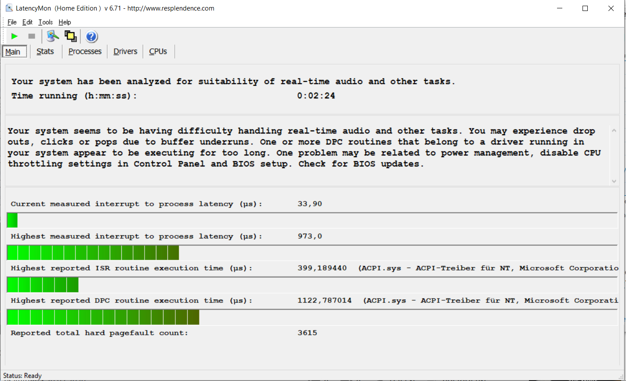Stop monitoring with the grey stop icon
The image size is (626, 381).
(x=32, y=36)
